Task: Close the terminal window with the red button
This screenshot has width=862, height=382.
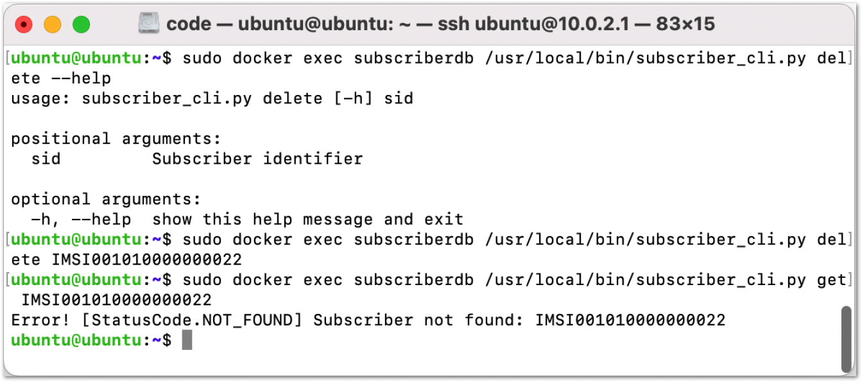Action: tap(23, 24)
